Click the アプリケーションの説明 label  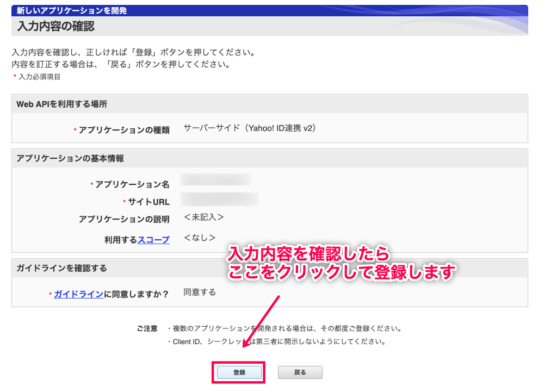click(124, 219)
